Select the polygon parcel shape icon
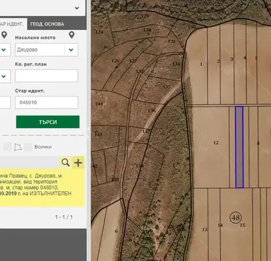Image resolution: width=271 pixels, height=261 pixels. pos(18,147)
